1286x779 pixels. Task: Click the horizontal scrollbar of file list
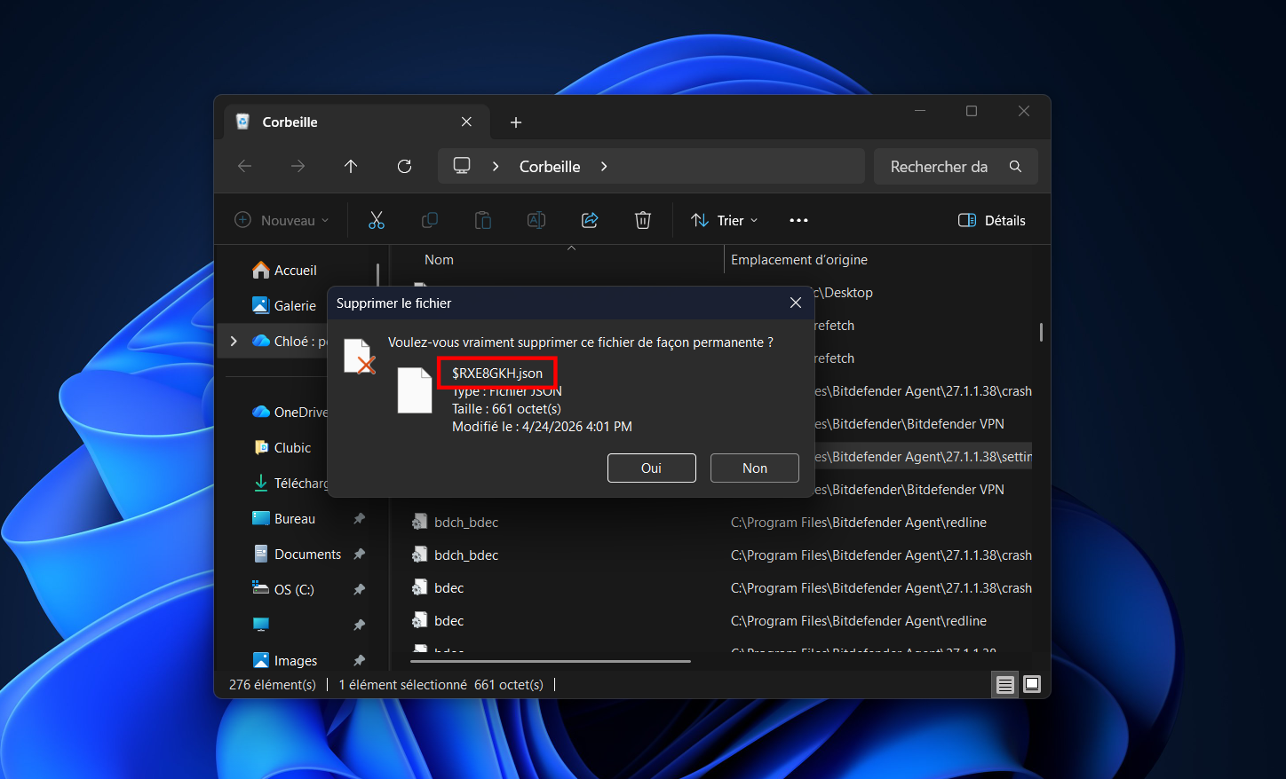coord(550,661)
